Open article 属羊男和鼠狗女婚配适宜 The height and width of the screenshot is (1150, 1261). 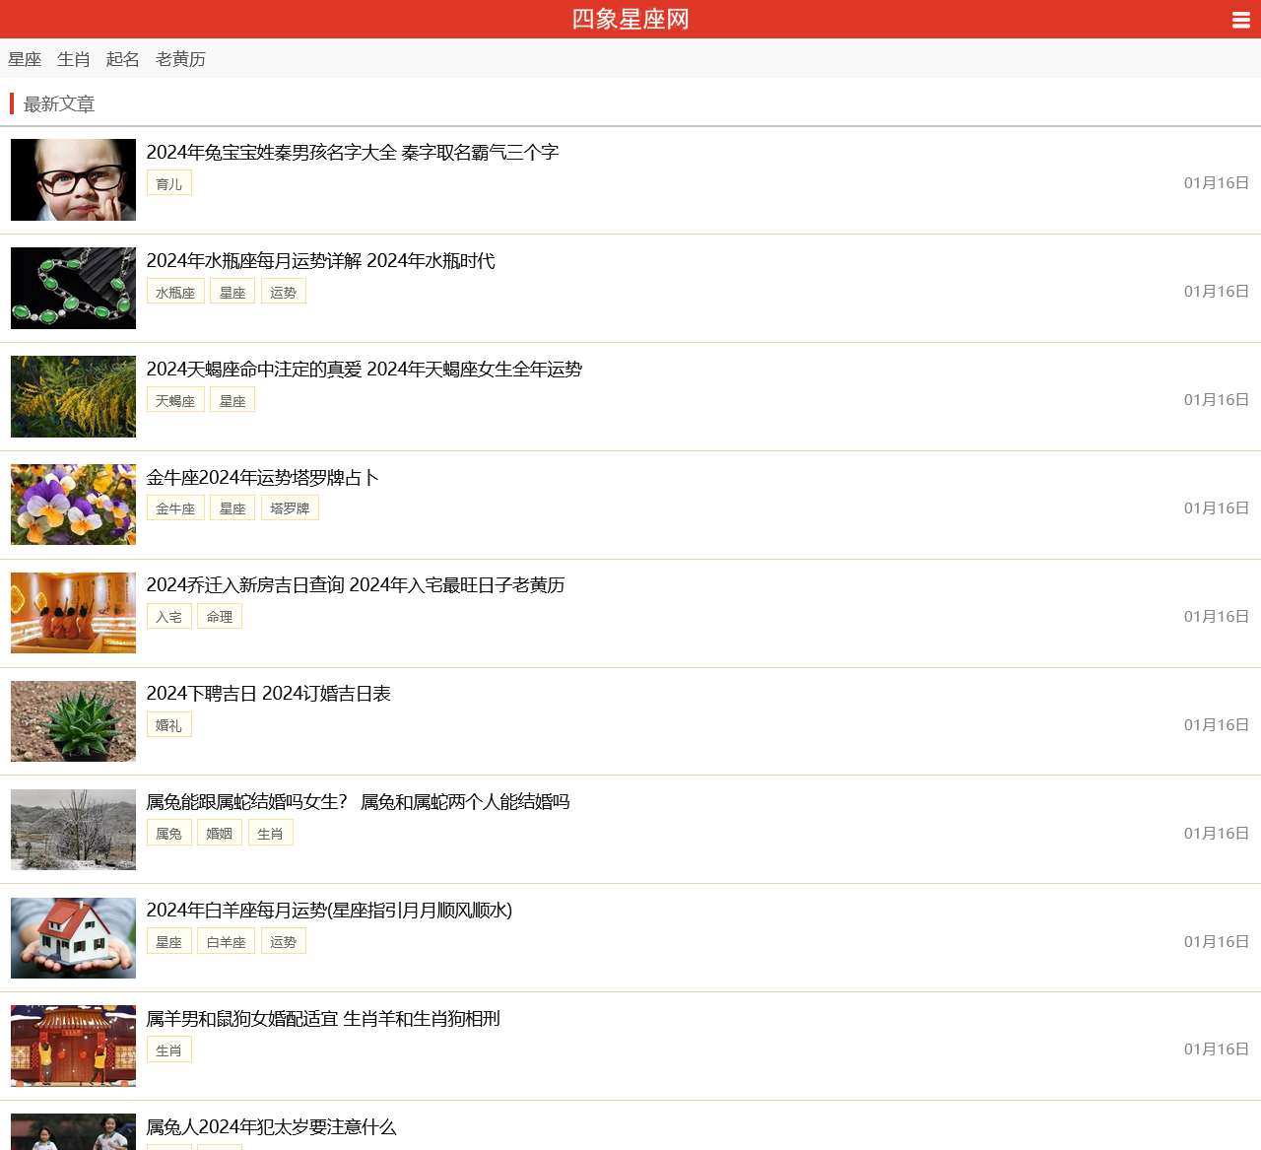pyautogui.click(x=323, y=1018)
